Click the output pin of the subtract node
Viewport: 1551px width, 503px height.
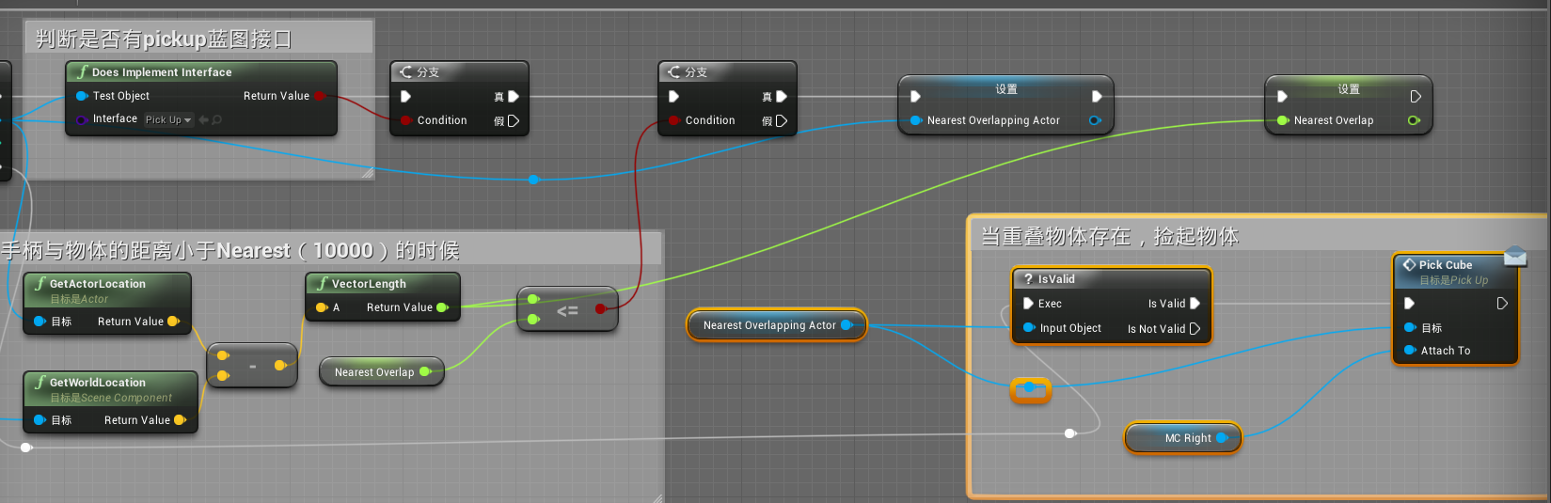(280, 366)
